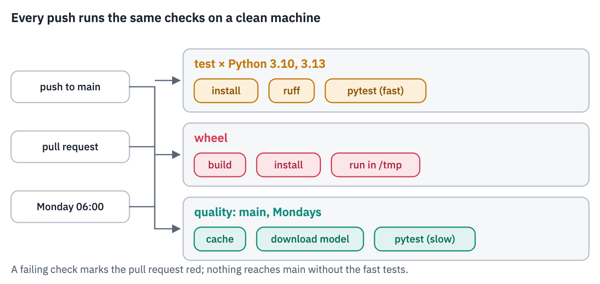This screenshot has height=284, width=600.
Task: Select the 'download model' step pill
Action: tap(310, 239)
